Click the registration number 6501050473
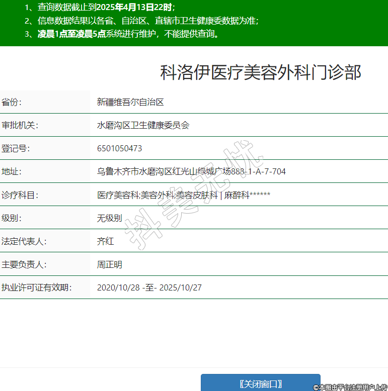 (x=119, y=148)
